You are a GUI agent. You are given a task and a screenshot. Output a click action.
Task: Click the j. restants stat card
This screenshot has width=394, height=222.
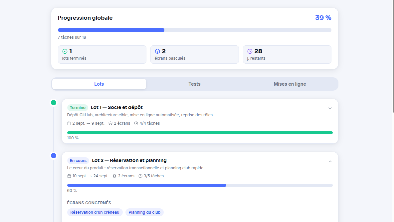(287, 54)
